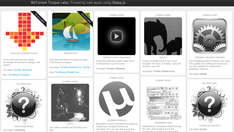Click the Transcode Media question mark icon

23,105
